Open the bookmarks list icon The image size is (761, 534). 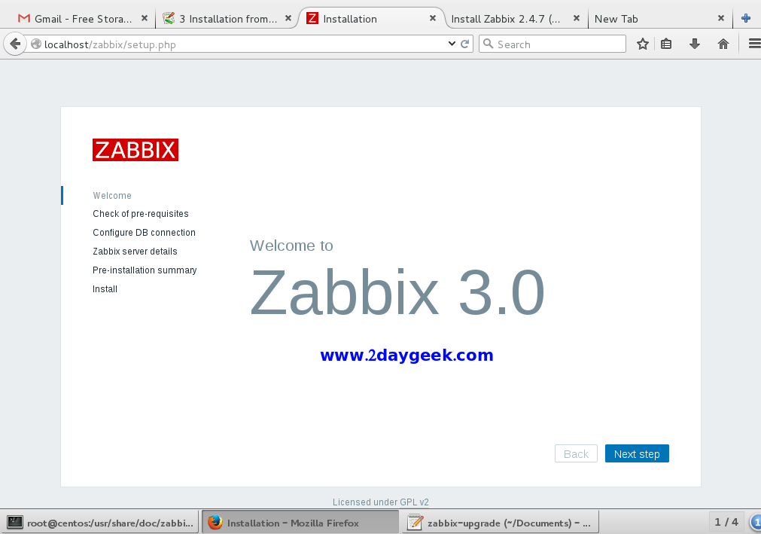666,44
